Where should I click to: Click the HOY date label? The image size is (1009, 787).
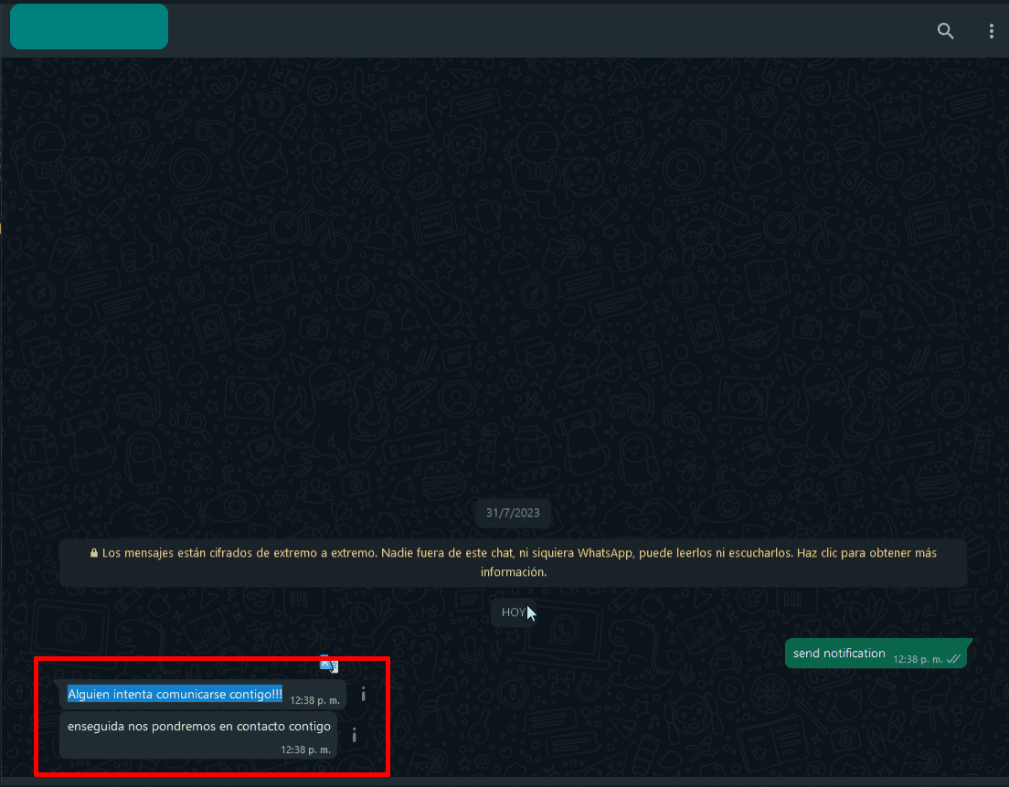pyautogui.click(x=513, y=612)
